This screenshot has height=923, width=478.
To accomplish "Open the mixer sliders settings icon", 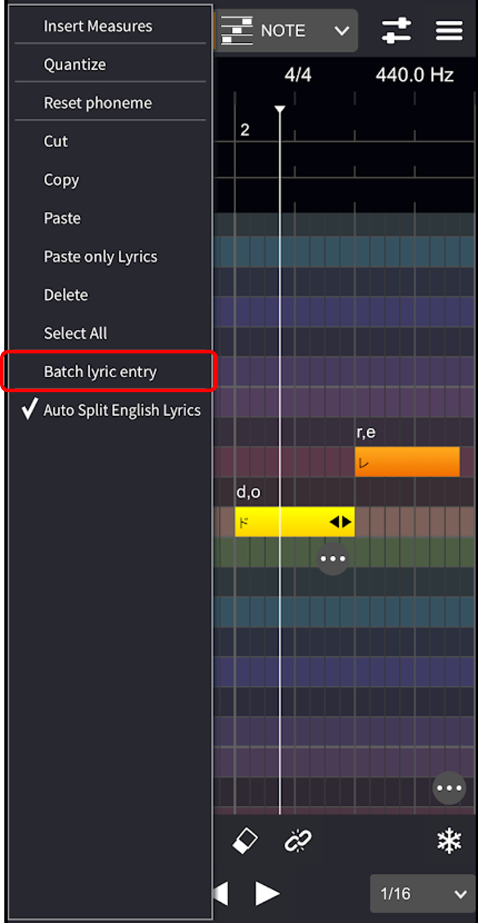I will [396, 30].
